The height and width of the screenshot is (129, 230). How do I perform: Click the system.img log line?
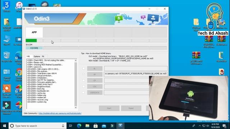pos(37,102)
